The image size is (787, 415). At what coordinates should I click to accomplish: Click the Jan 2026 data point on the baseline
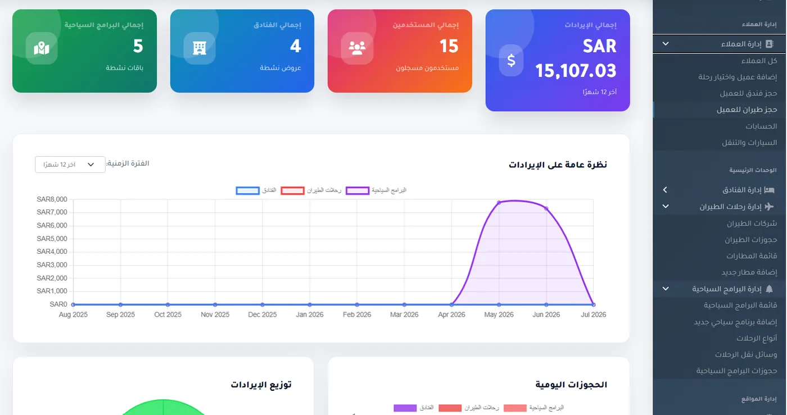click(310, 304)
